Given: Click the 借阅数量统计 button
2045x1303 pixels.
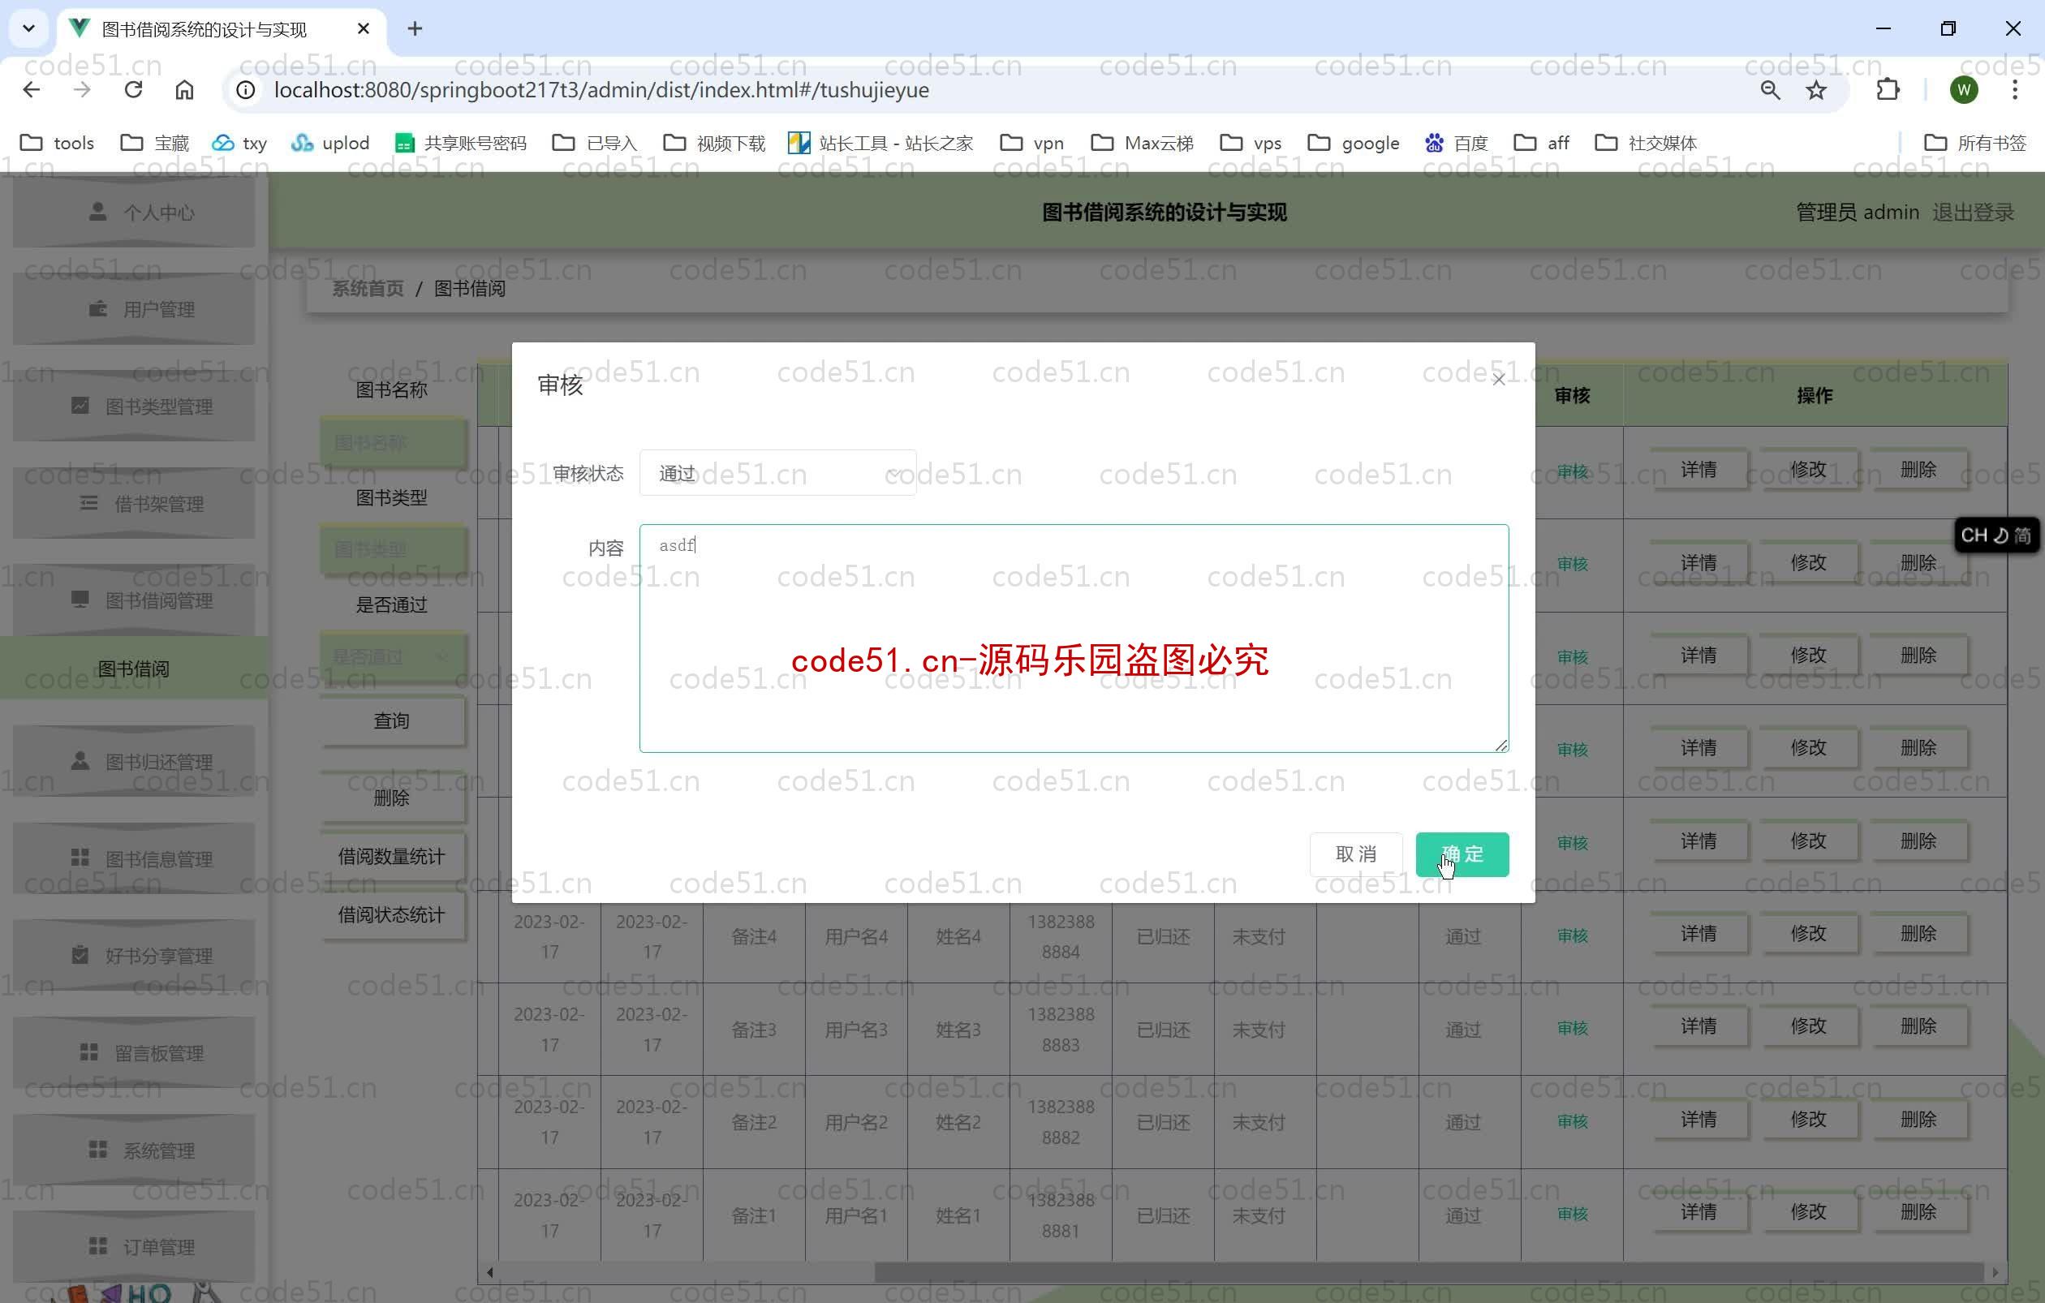Looking at the screenshot, I should tap(391, 857).
